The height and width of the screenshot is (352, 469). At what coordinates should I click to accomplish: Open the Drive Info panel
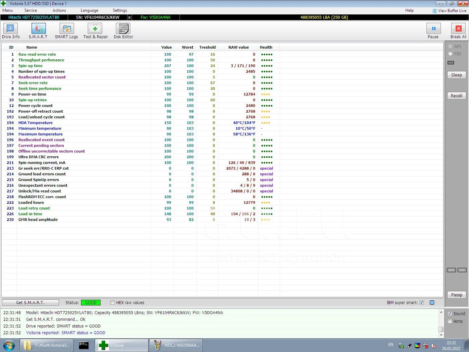(x=11, y=31)
